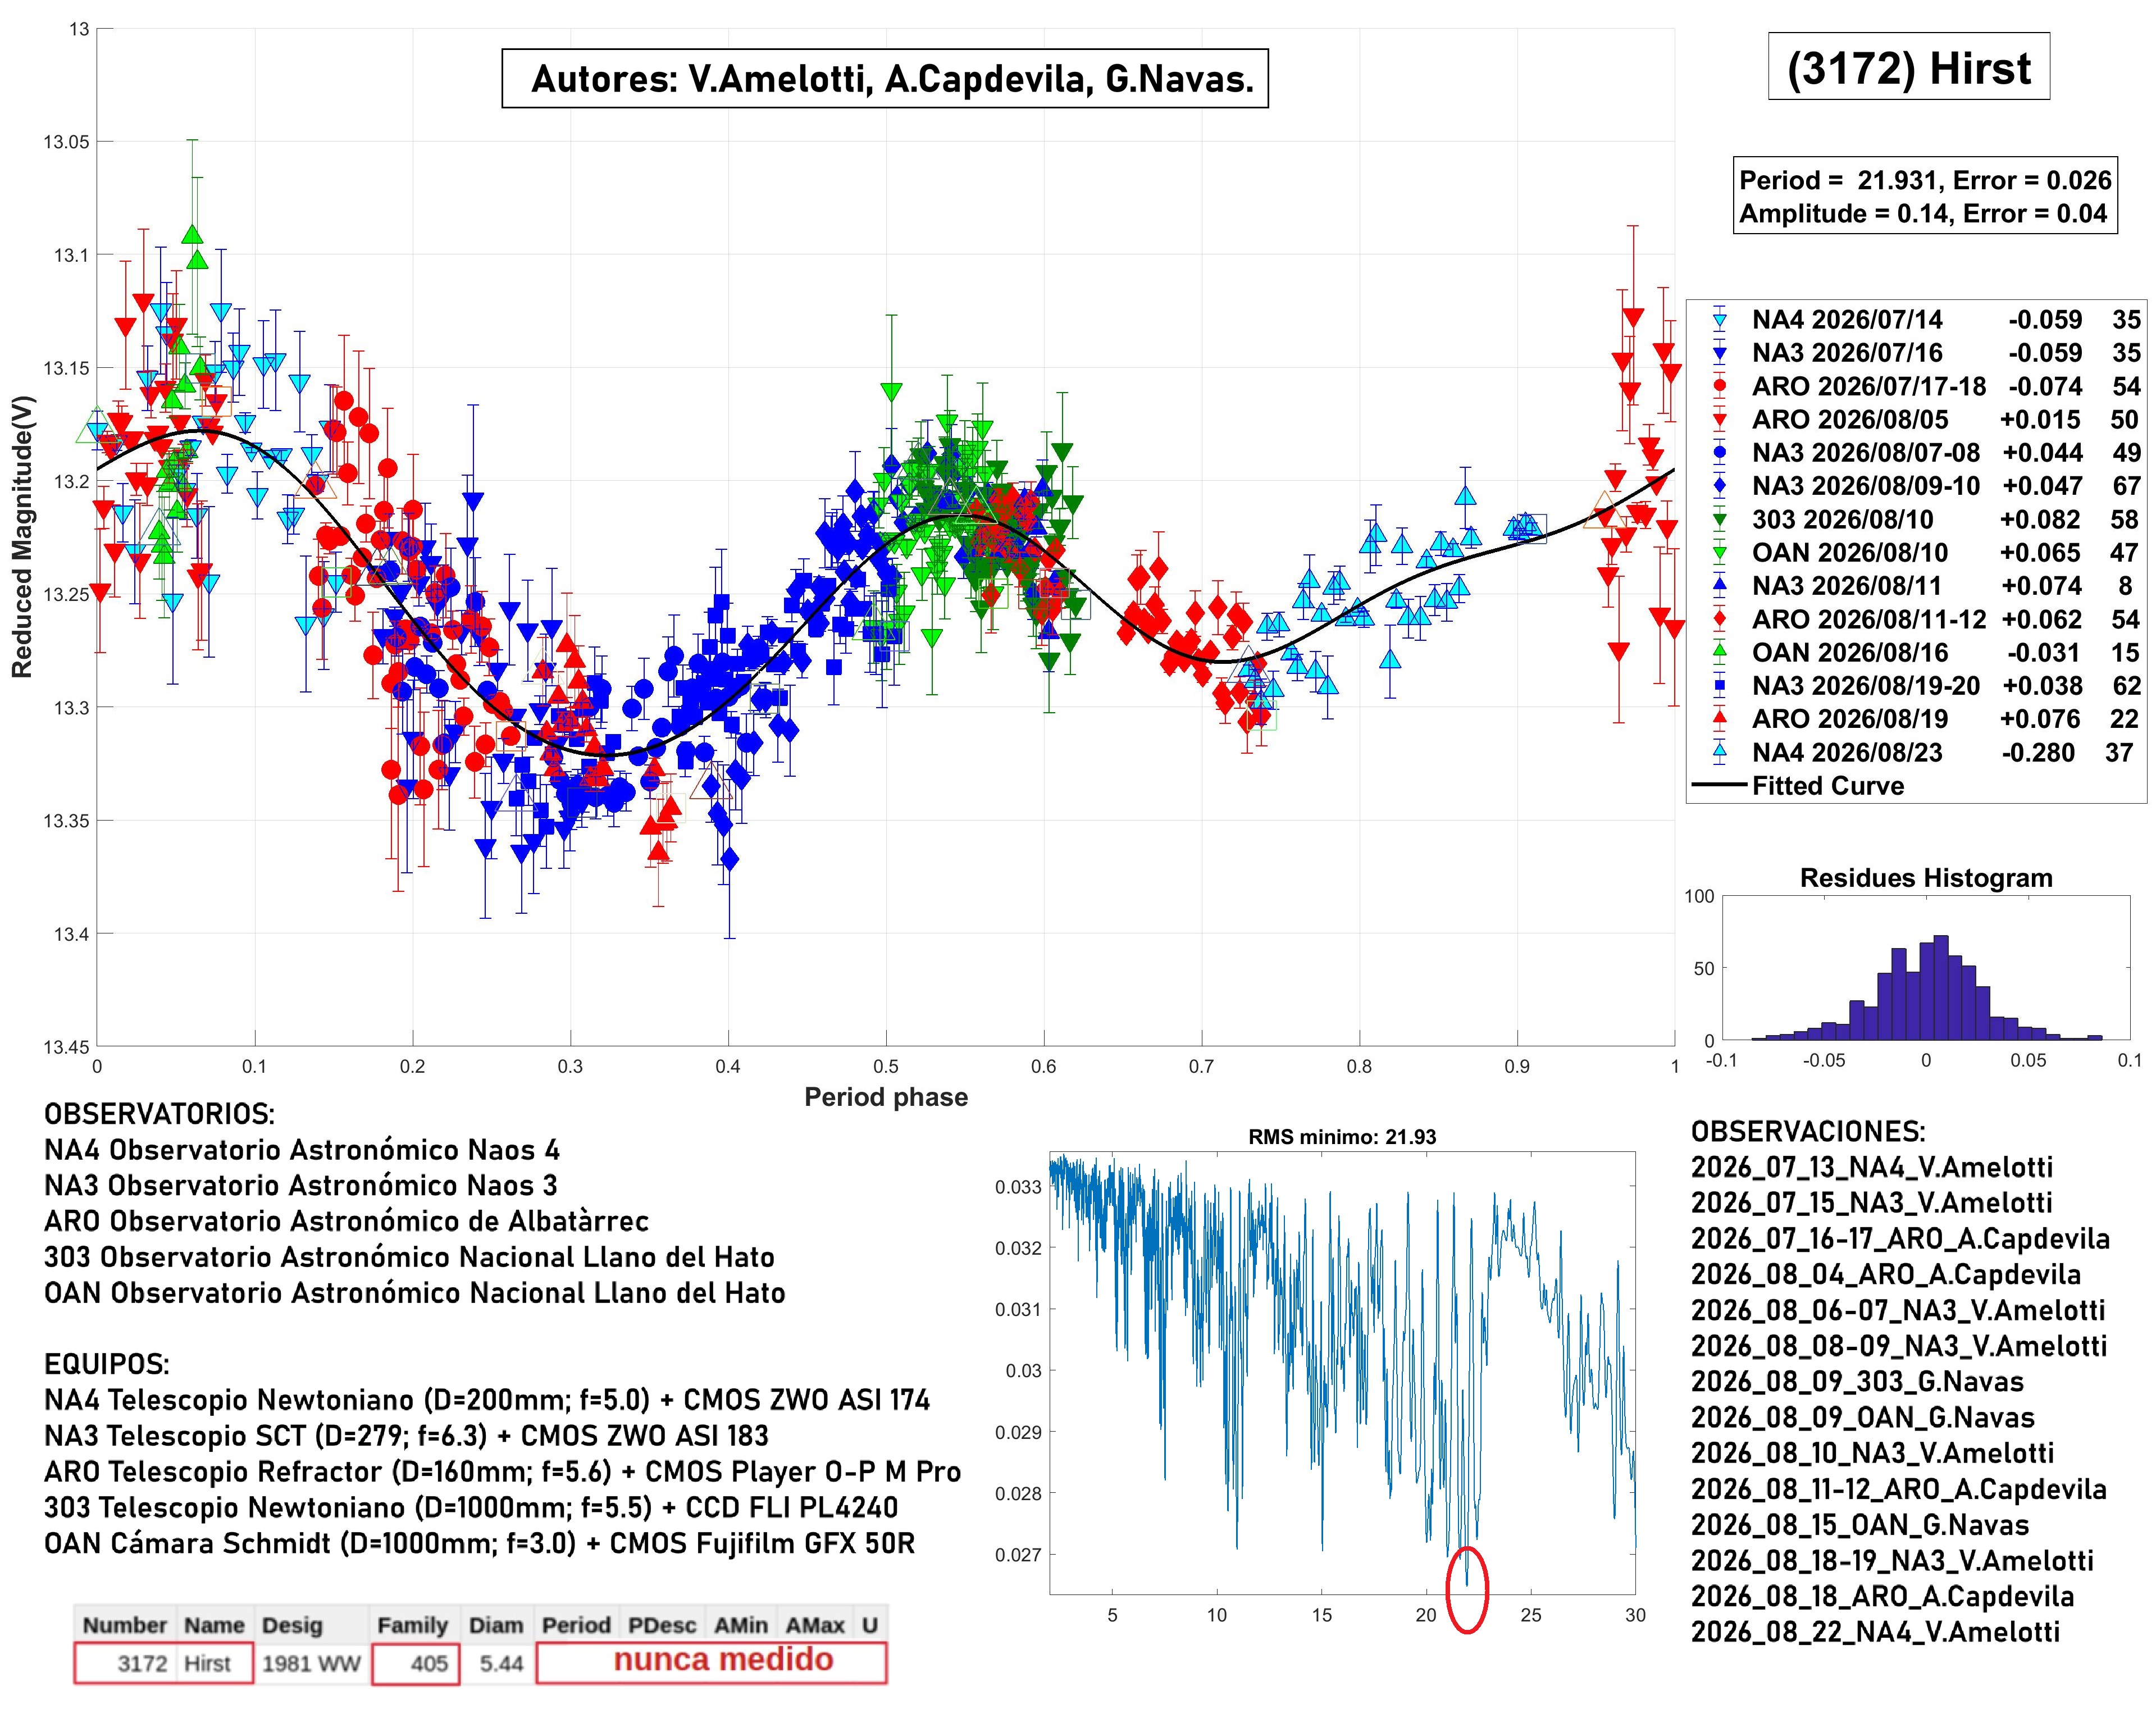Click the "OAN Observatorio Astronómico Nacional" line
The image size is (2156, 1713).
(x=415, y=1293)
